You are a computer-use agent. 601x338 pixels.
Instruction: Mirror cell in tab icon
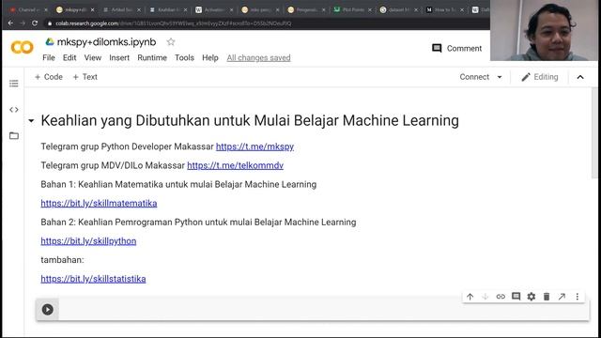pos(562,297)
